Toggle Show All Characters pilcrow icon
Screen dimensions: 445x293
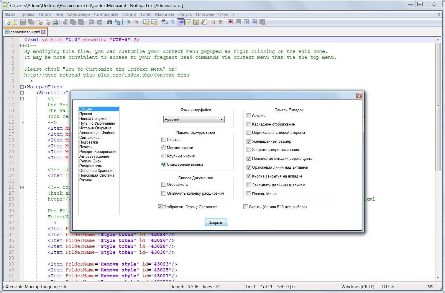172,22
